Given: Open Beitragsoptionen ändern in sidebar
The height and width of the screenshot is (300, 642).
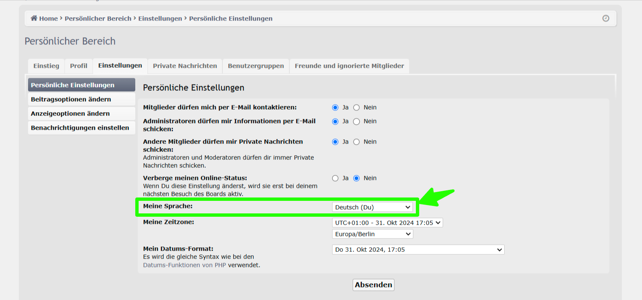Looking at the screenshot, I should pos(71,99).
